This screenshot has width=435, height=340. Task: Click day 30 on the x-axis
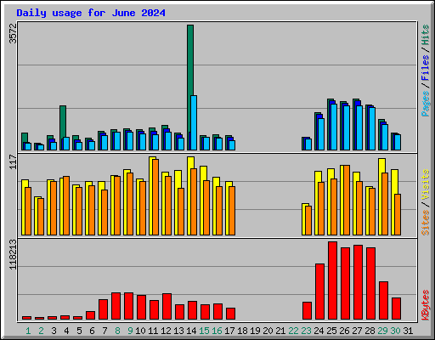[x=395, y=331]
